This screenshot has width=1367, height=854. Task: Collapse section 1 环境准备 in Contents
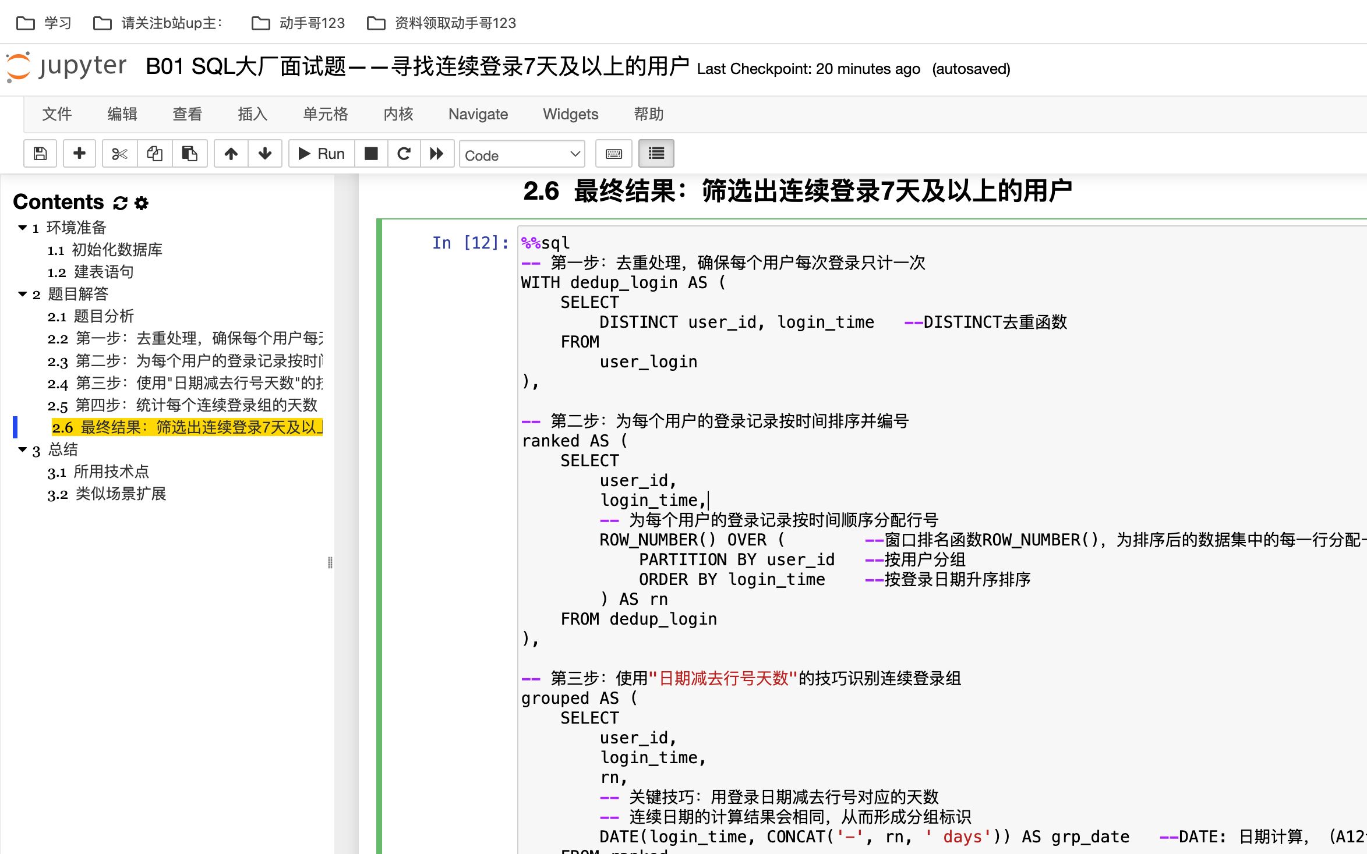[22, 228]
